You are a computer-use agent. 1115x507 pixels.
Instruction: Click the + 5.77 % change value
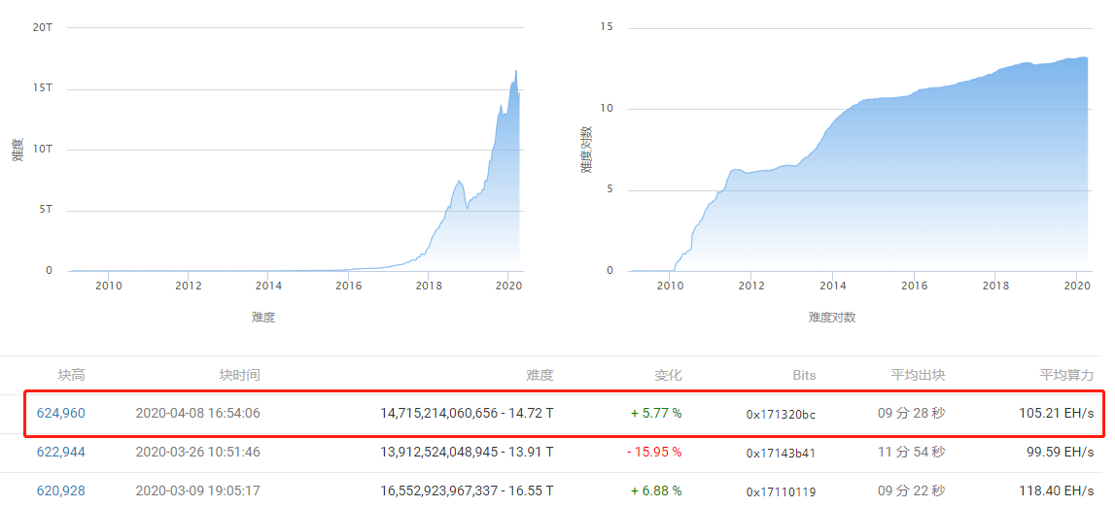(x=656, y=413)
